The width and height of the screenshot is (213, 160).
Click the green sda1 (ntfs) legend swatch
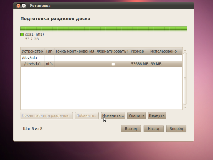click(22, 35)
